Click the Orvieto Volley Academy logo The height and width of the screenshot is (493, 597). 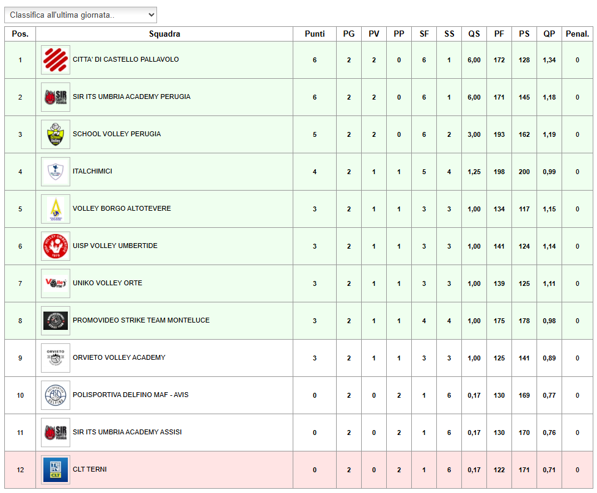[x=56, y=358]
